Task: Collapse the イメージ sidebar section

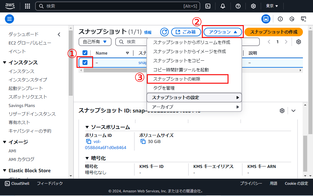Action: 5,142
